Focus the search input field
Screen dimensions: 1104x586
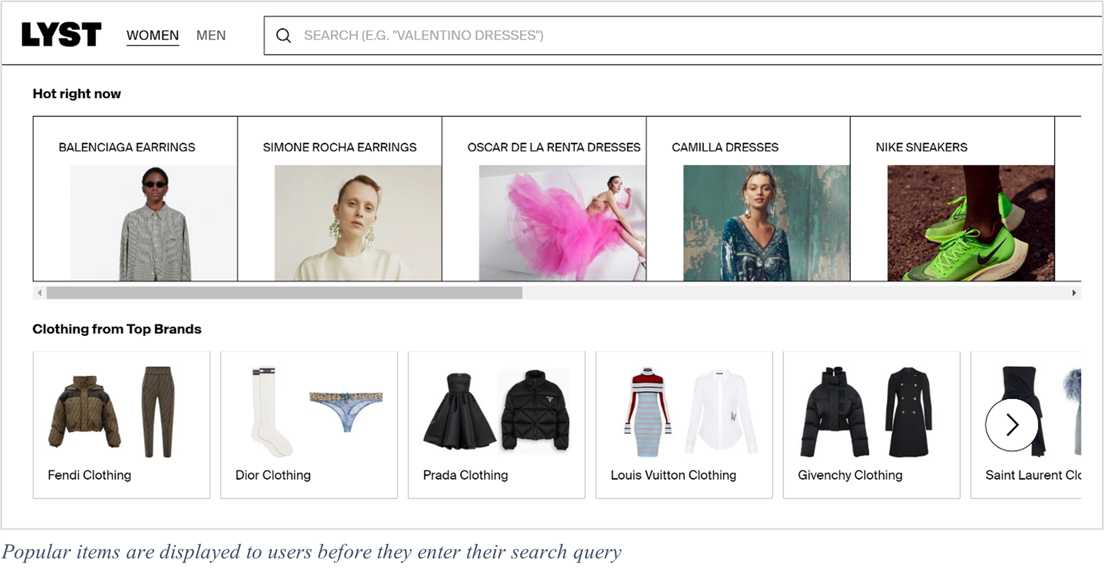pyautogui.click(x=683, y=36)
